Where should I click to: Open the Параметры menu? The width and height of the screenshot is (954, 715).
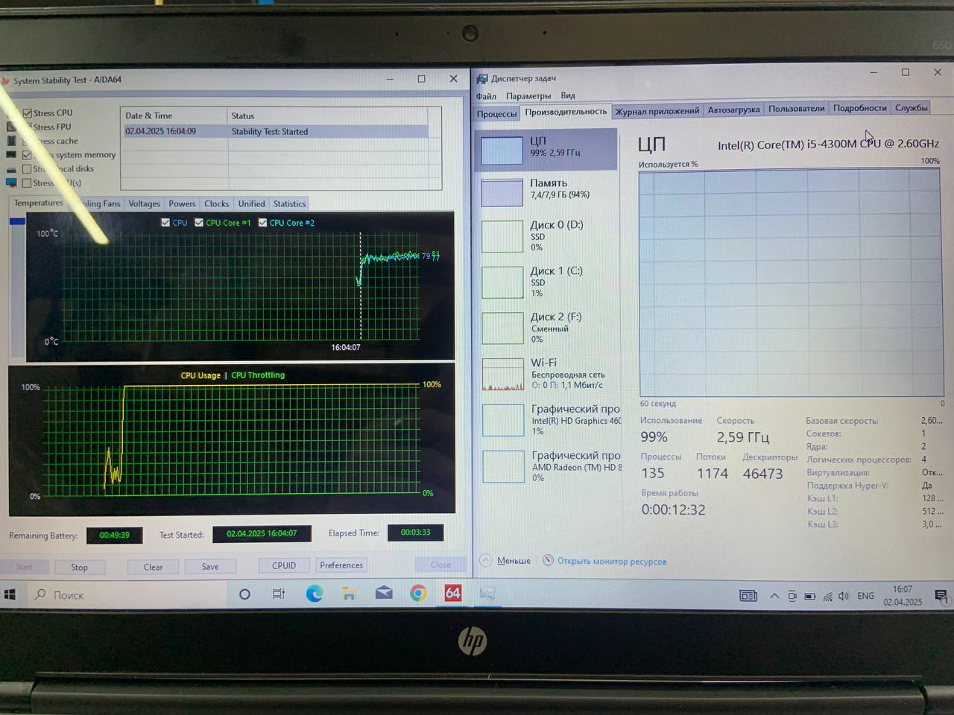528,96
